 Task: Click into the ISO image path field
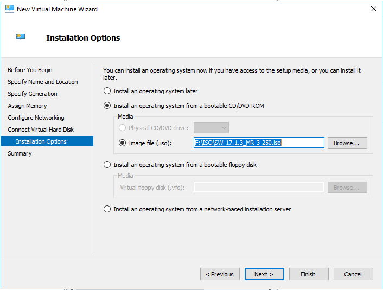[x=259, y=143]
